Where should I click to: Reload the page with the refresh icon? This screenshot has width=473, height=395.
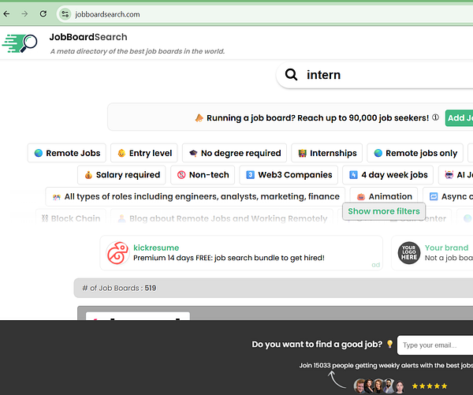43,14
